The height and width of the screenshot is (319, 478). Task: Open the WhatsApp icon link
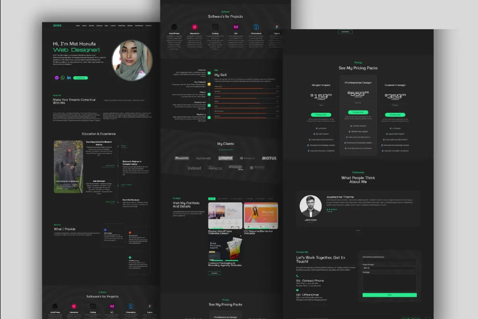(63, 78)
